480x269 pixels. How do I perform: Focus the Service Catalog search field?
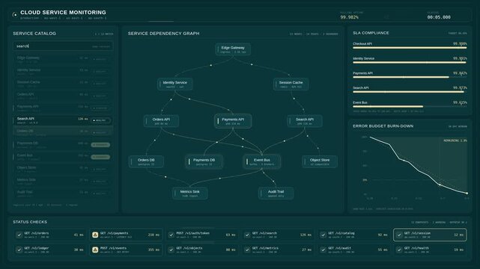pyautogui.click(x=63, y=46)
